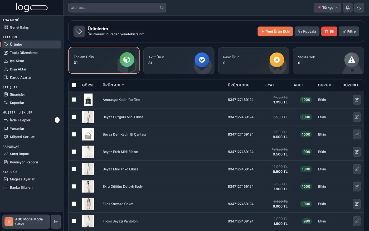Open Kargo Ayarları
Screen dimensions: 369x231
pos(32,77)
